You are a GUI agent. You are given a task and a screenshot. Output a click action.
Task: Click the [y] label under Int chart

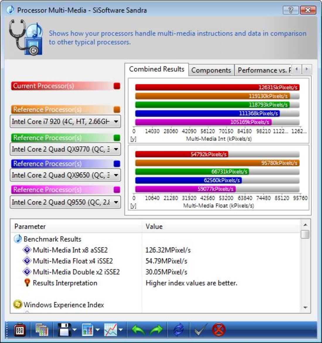coord(133,139)
